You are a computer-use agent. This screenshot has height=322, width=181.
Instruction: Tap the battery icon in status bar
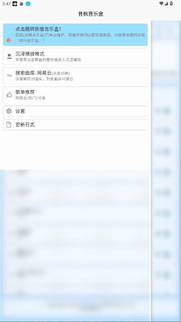click(171, 4)
